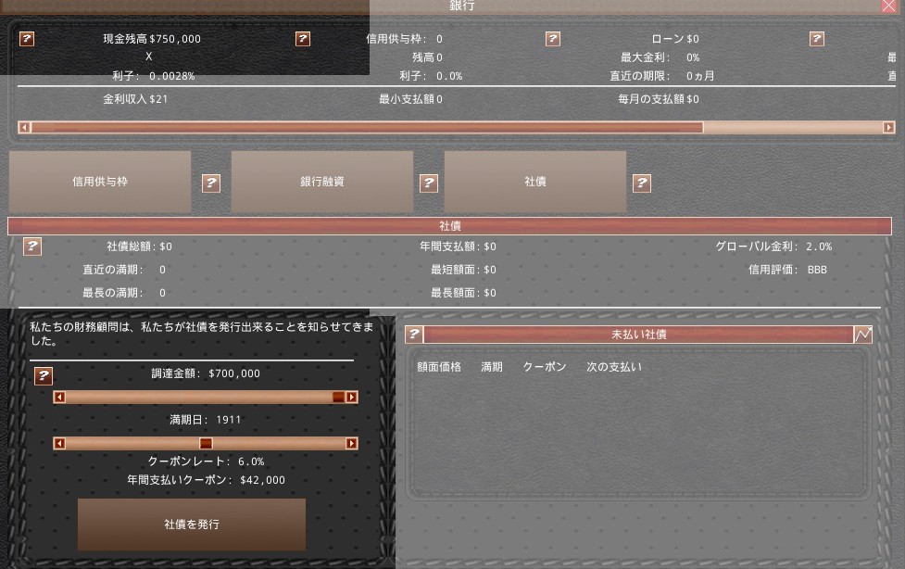
Task: Click help icon right of 銀行融資 button
Action: coord(429,183)
